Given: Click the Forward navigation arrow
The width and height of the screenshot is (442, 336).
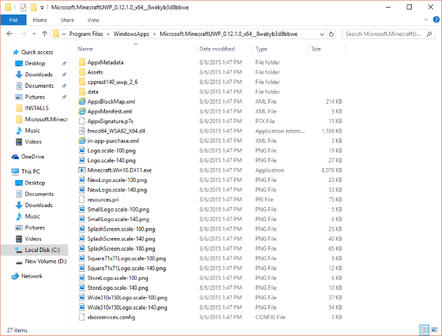Looking at the screenshot, I should pos(23,34).
